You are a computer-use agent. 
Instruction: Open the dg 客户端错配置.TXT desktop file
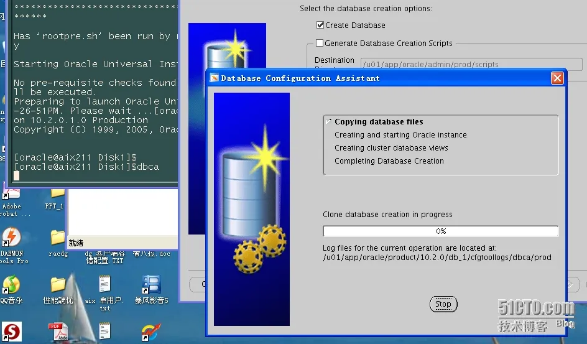click(104, 257)
